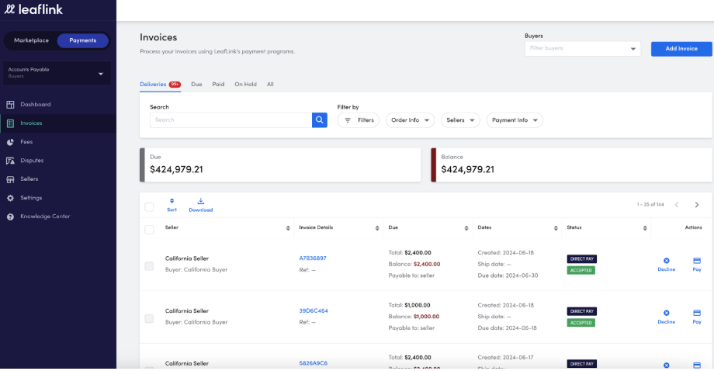This screenshot has height=371, width=714.
Task: Switch to the Paid tab
Action: [x=218, y=85]
